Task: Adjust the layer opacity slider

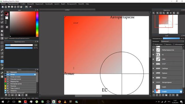Action: pos(171,38)
